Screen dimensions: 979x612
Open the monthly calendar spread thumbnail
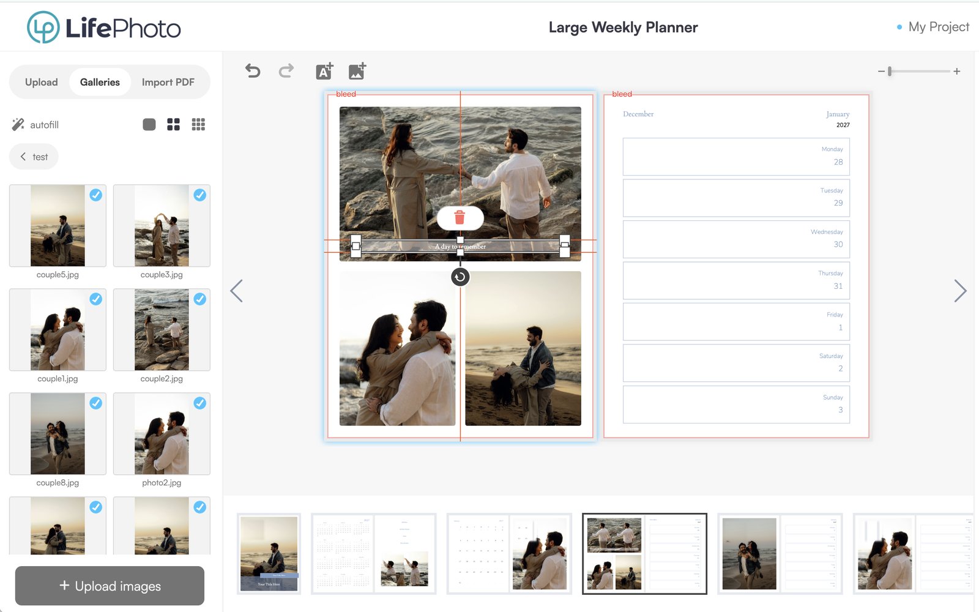pyautogui.click(x=509, y=554)
